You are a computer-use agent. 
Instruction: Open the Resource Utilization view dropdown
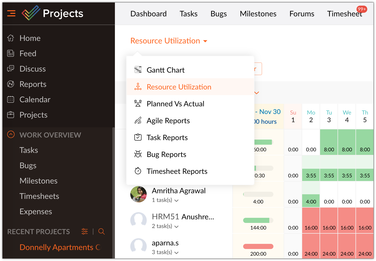click(x=169, y=41)
